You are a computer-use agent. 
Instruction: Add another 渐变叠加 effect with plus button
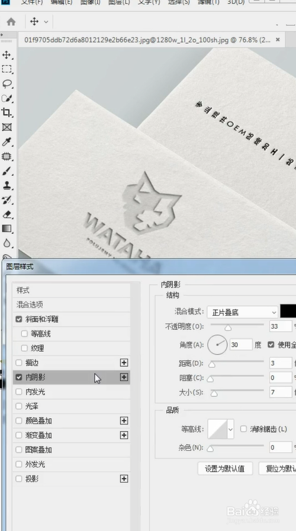[124, 435]
